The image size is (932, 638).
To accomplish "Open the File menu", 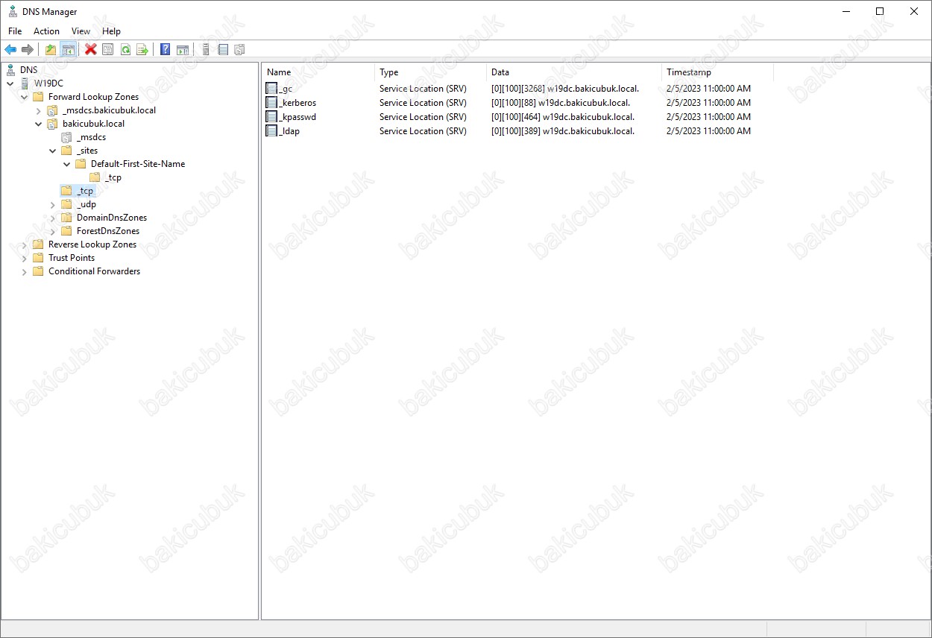I will tap(15, 31).
